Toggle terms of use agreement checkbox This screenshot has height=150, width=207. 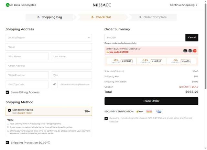click(x=106, y=118)
